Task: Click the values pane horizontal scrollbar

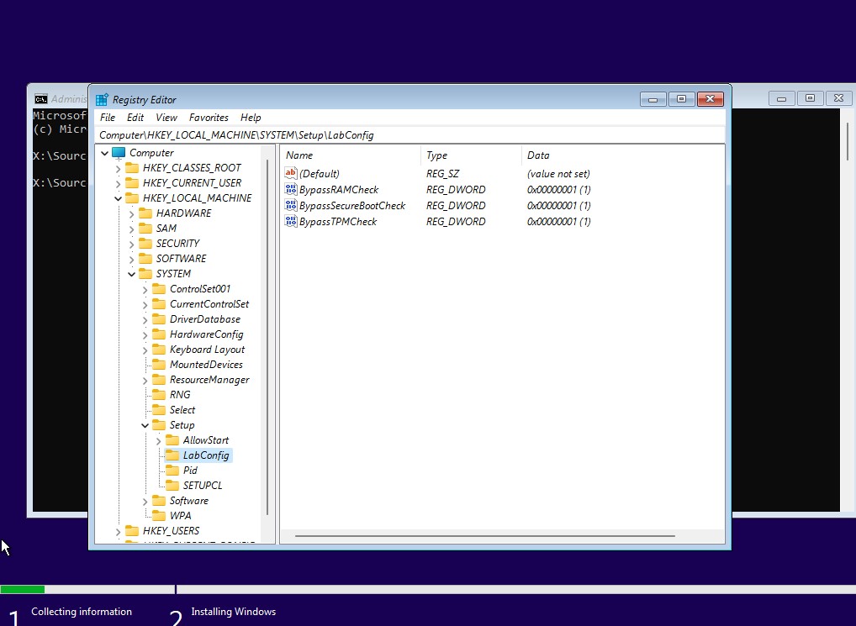Action: (x=485, y=536)
